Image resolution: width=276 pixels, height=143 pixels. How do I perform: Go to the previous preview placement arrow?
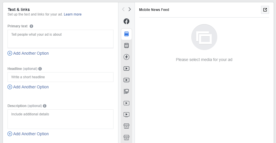(x=123, y=9)
